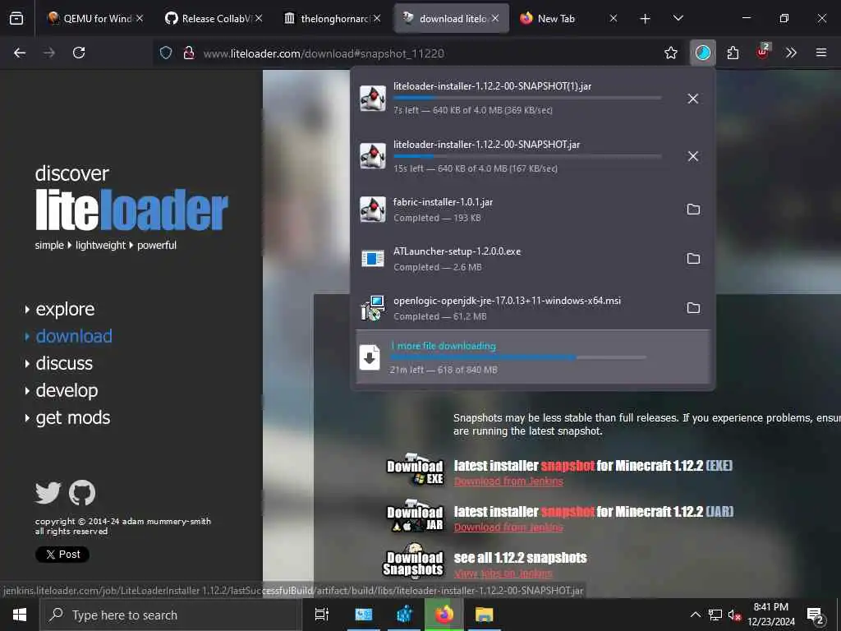Viewport: 841px width, 631px height.
Task: Show site security padlock info
Action: [188, 53]
